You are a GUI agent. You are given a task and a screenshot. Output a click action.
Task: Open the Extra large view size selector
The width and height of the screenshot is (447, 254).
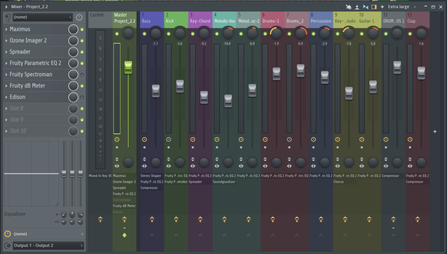(399, 7)
